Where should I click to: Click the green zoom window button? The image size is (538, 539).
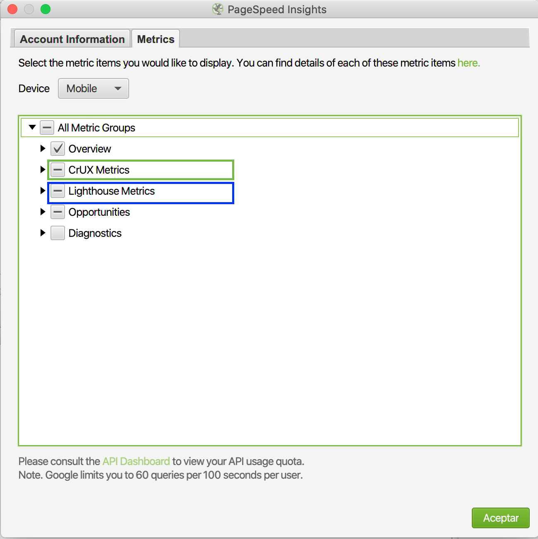(x=46, y=9)
